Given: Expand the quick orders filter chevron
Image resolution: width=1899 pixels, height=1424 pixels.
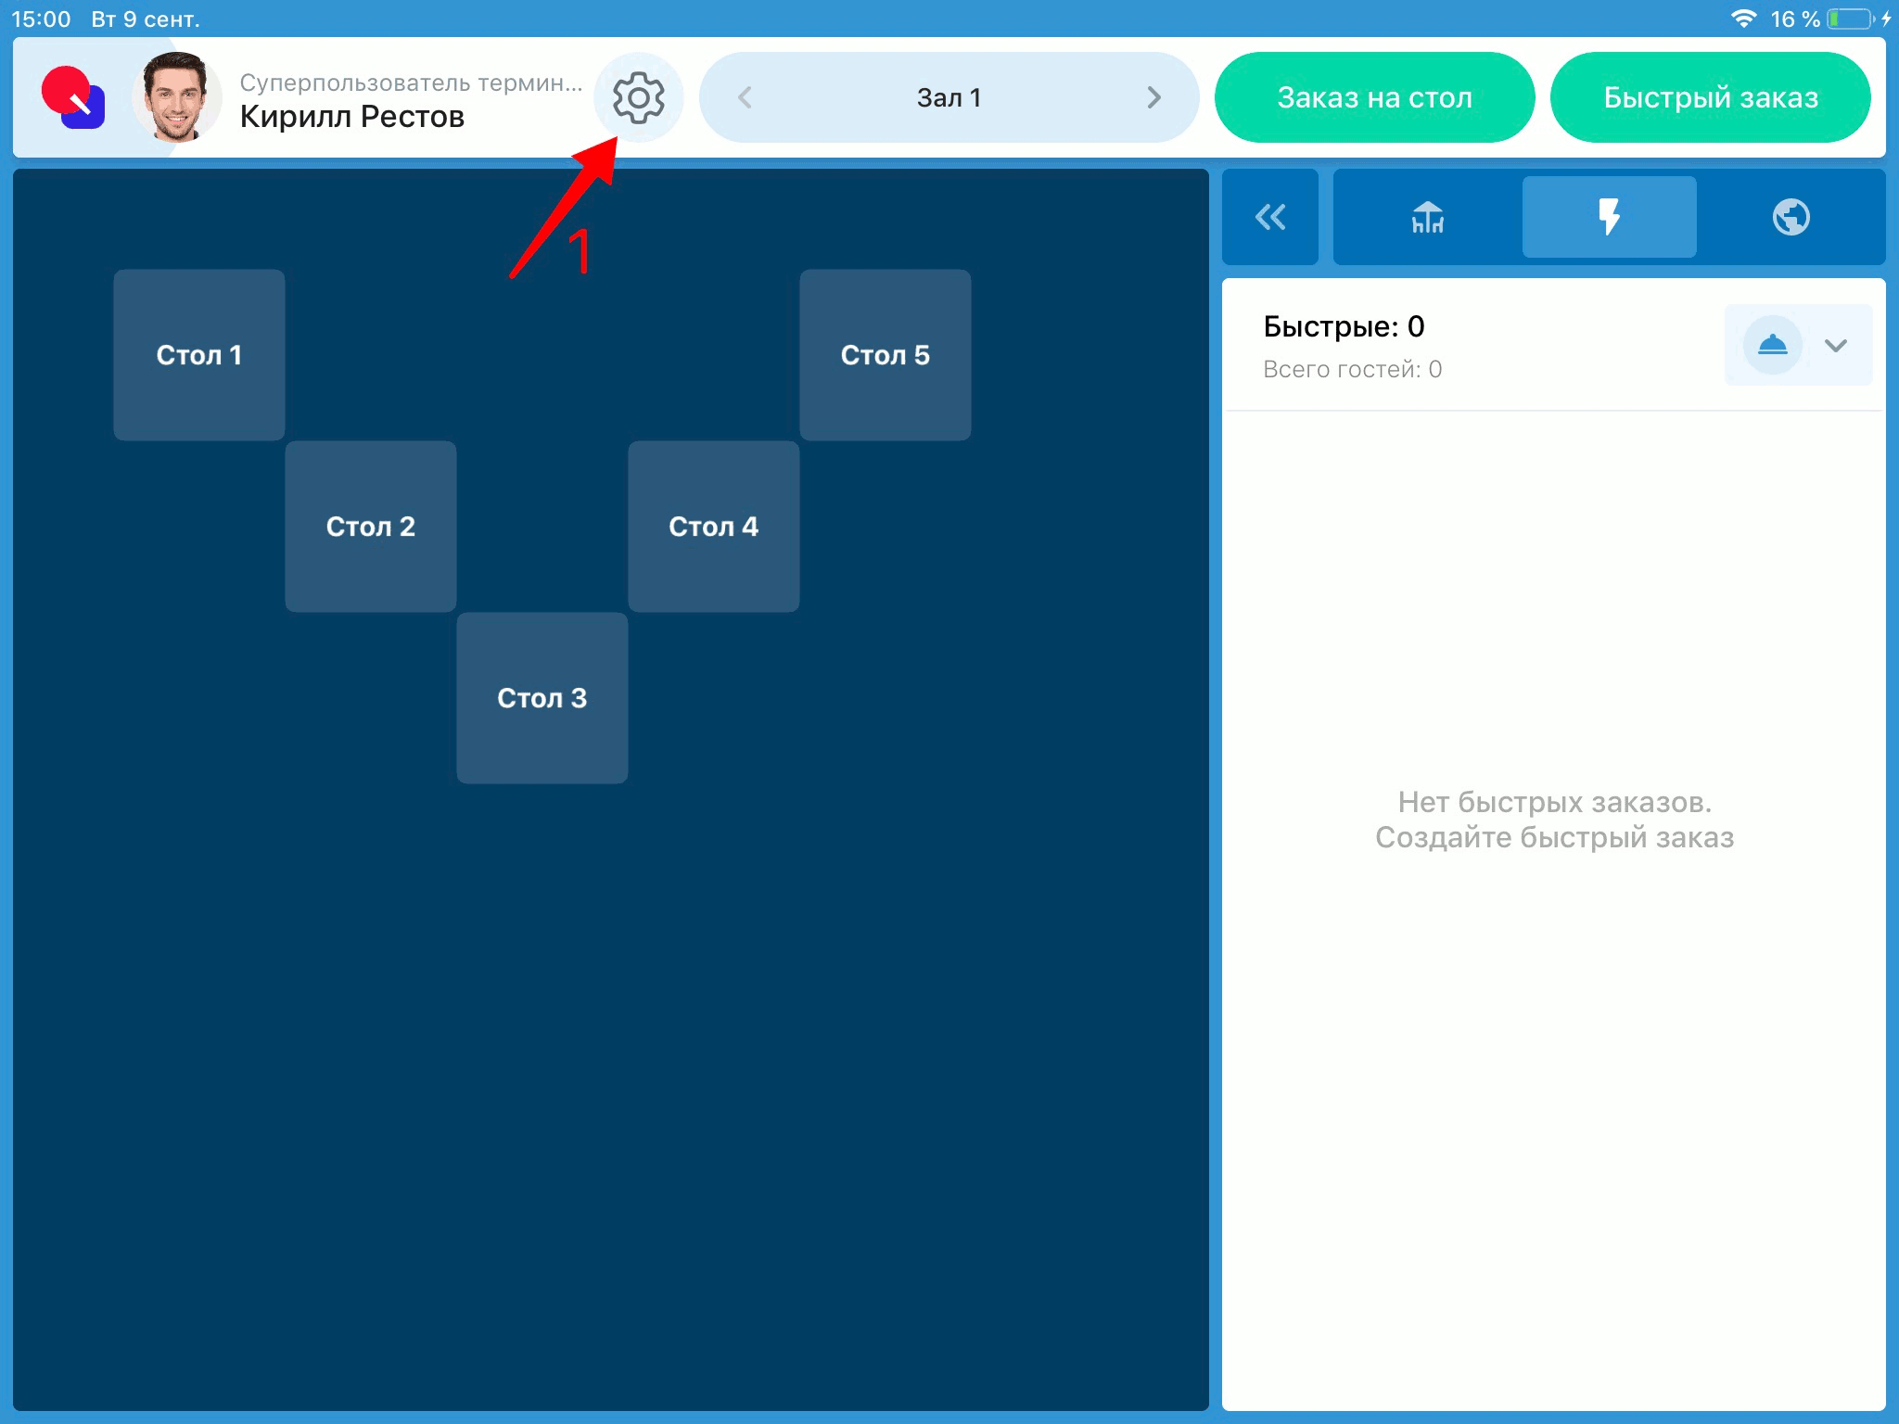Looking at the screenshot, I should click(x=1836, y=345).
